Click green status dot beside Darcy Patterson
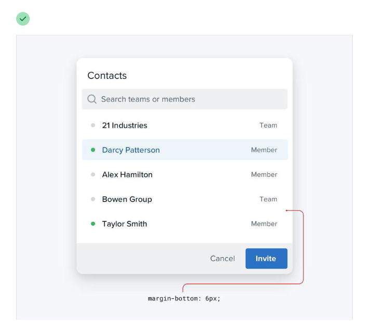371x327 pixels. tap(93, 150)
